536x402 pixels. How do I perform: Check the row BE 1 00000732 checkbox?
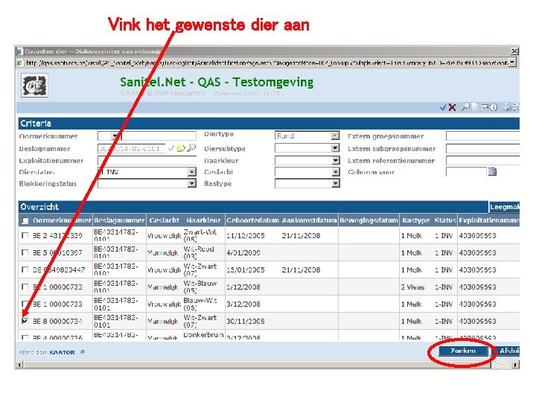pyautogui.click(x=25, y=287)
